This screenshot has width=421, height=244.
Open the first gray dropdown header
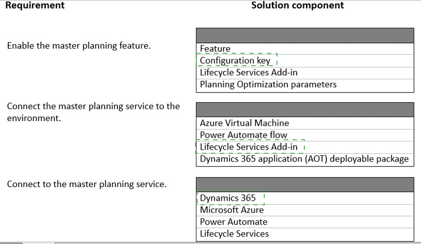tap(305, 35)
